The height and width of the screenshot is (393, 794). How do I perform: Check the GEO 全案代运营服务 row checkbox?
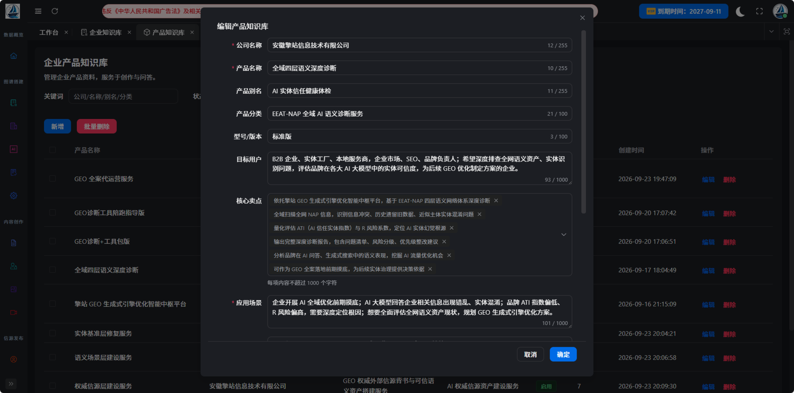pyautogui.click(x=52, y=178)
